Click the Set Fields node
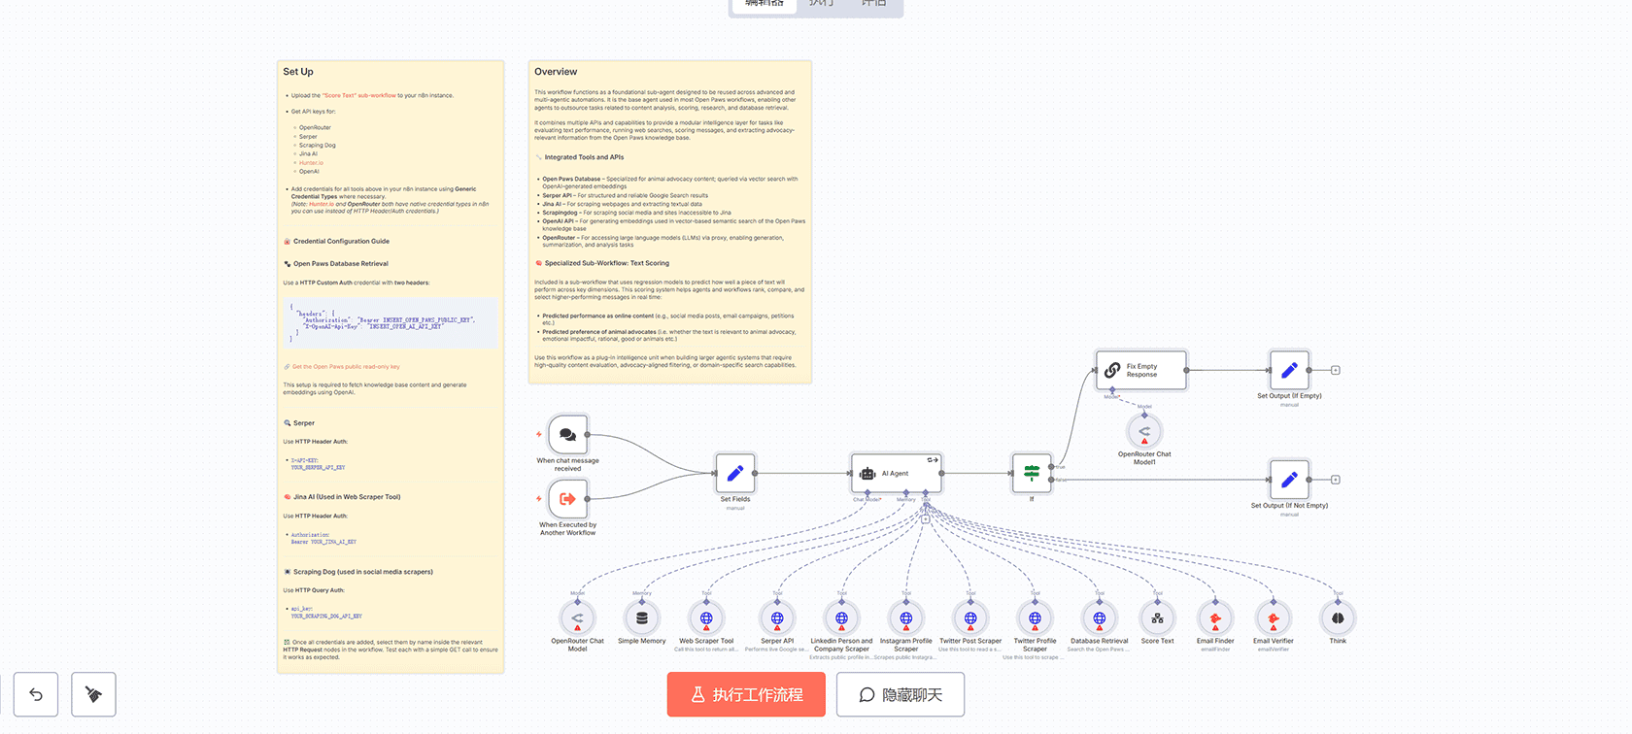1632x734 pixels. point(735,474)
